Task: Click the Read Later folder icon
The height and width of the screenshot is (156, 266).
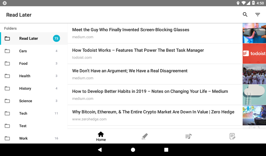Action: point(7,38)
